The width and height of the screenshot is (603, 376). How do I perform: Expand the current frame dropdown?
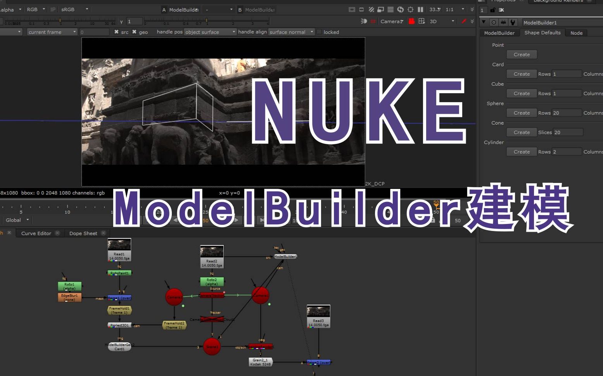[51, 32]
